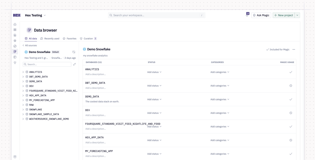Open the compass Explore icon in sidebar
Viewport: 315px width, 160px height.
(15, 46)
